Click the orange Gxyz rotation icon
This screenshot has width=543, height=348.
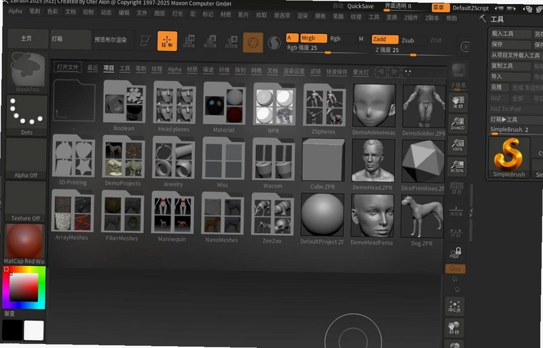click(455, 268)
